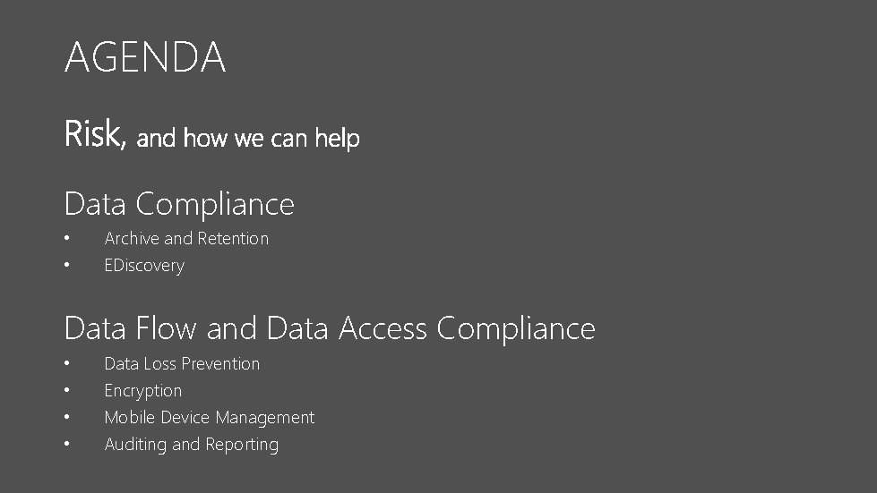Select the Data Compliance heading
Viewport: 877px width, 493px height.
pyautogui.click(x=179, y=204)
